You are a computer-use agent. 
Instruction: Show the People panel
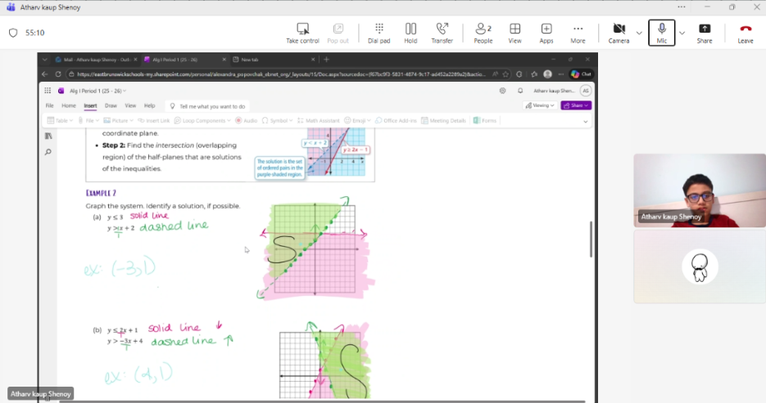tap(483, 34)
